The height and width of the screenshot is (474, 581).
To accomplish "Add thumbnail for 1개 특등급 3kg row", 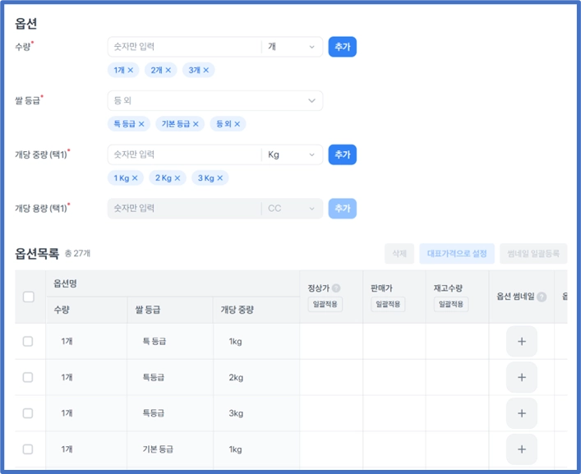I will (522, 413).
